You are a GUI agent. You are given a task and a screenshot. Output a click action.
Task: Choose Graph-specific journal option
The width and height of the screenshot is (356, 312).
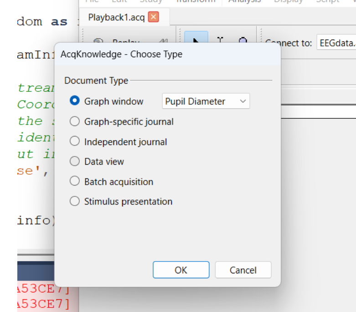pyautogui.click(x=75, y=121)
